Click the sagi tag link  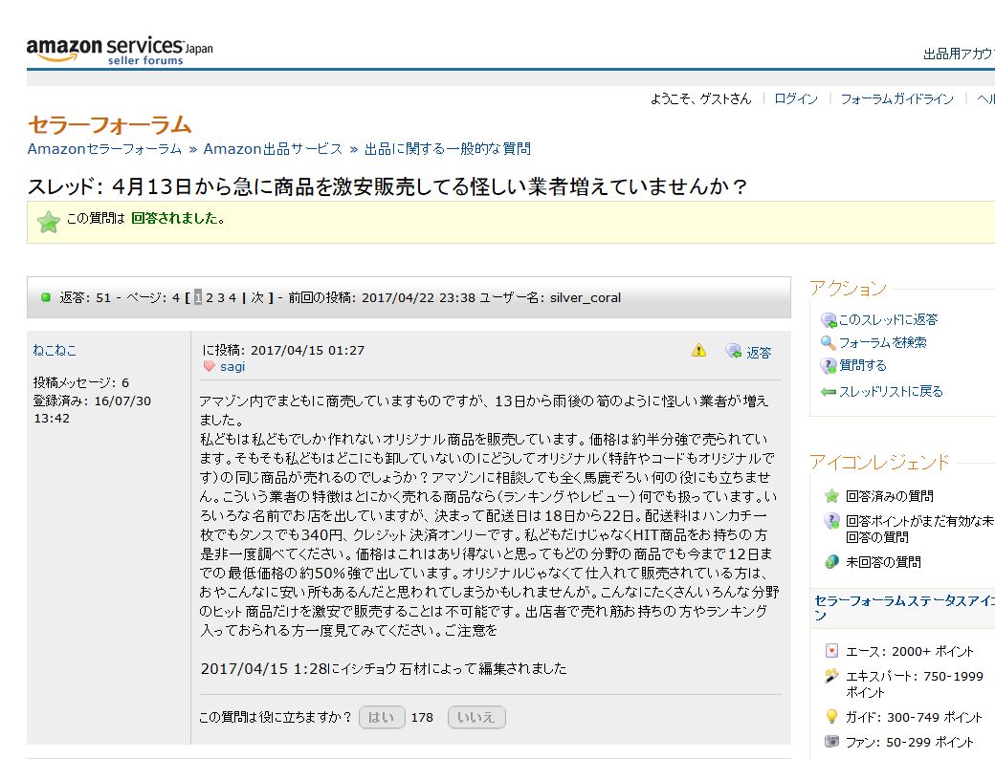232,366
